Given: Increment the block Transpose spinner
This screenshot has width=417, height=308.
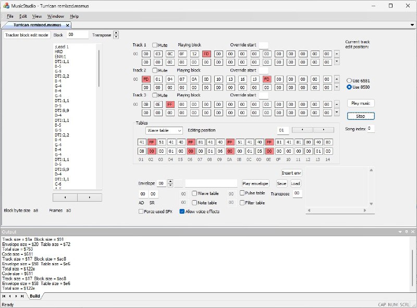Looking at the screenshot, I should tap(116, 33).
